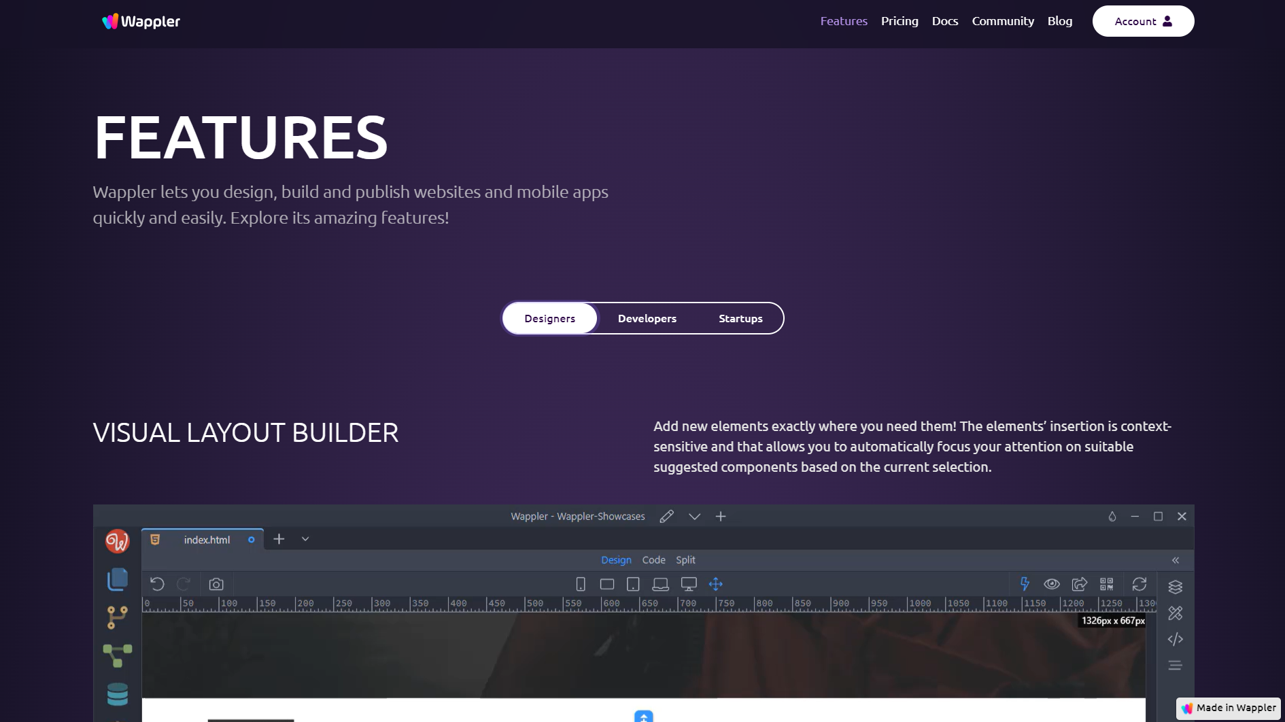Open the code brackets panel icon
The image size is (1285, 722).
tap(1176, 639)
